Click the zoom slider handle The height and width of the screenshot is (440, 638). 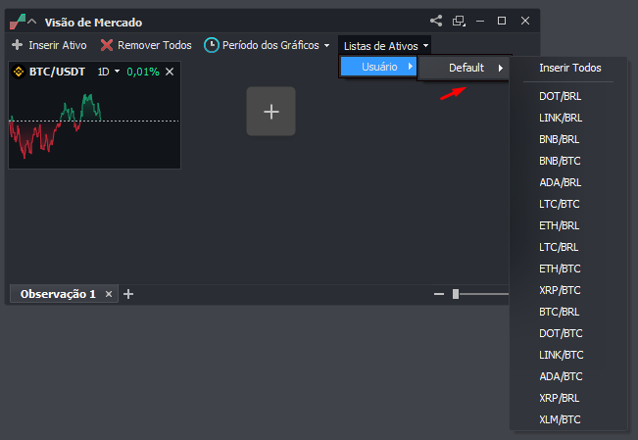coord(456,294)
